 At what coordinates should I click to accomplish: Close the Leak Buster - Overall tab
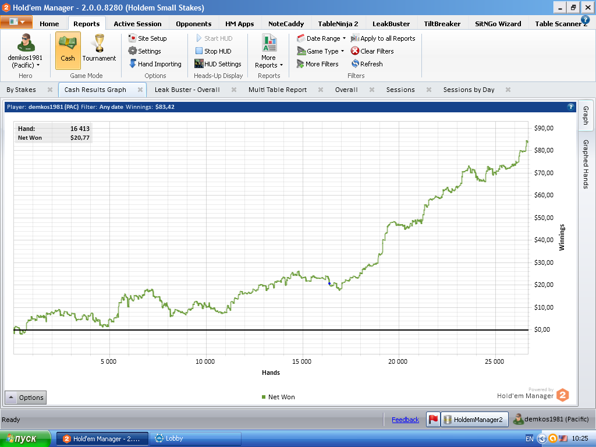(234, 90)
